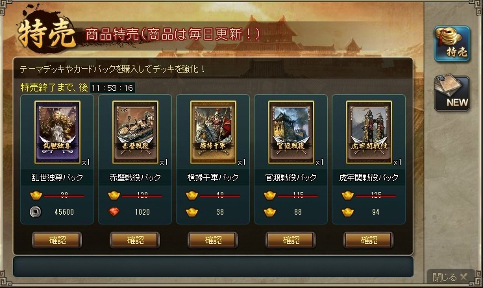The height and width of the screenshot is (288, 483).
Task: Confirm purchase of 赤壁戦役パック
Action: 135,240
